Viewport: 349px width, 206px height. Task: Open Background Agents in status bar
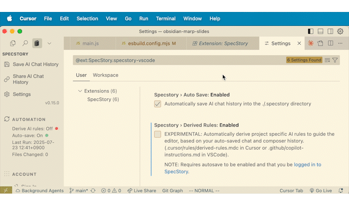(39, 191)
